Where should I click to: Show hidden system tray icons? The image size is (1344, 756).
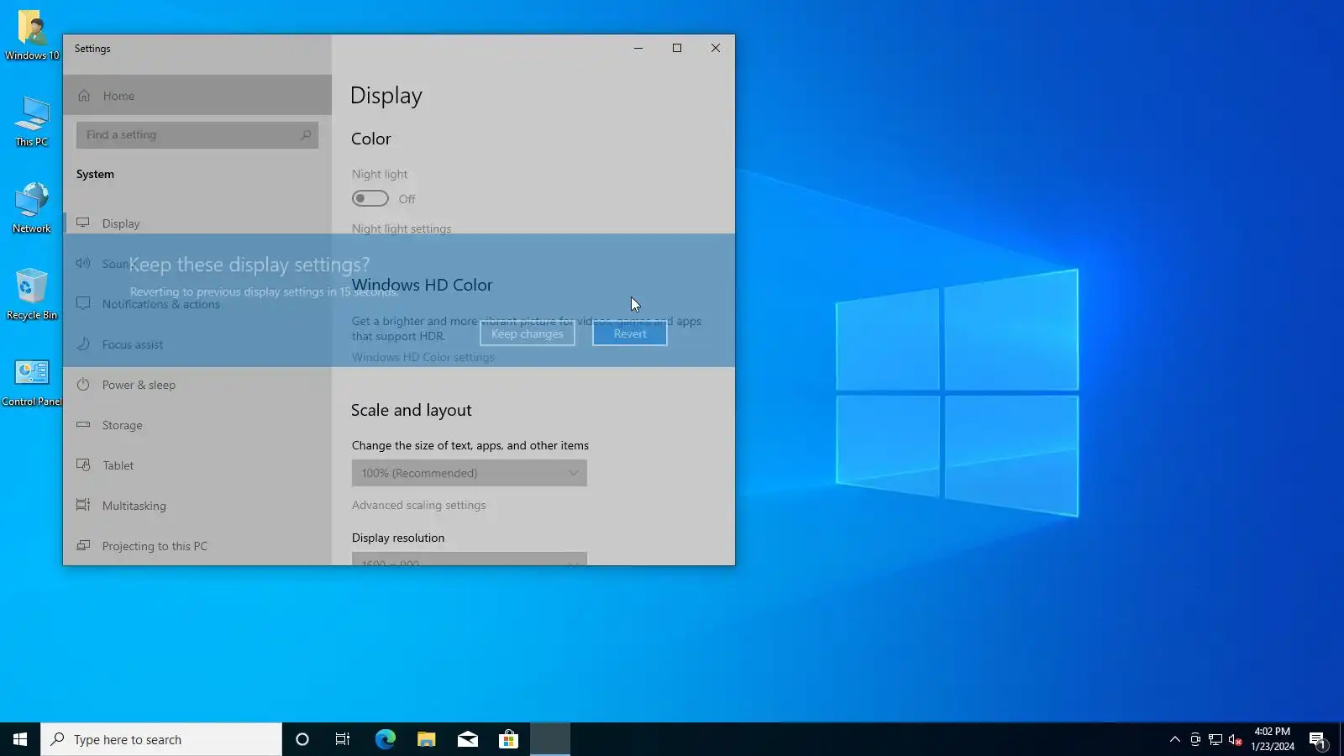point(1175,739)
